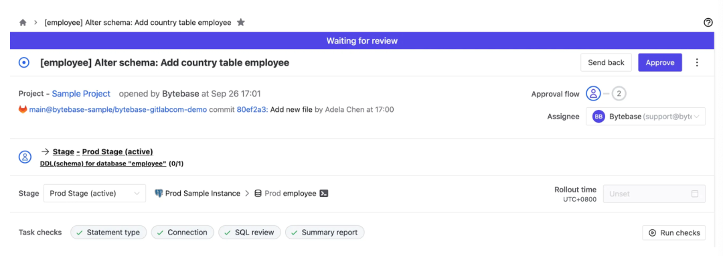View SQL review check result
The height and width of the screenshot is (256, 723).
point(250,233)
